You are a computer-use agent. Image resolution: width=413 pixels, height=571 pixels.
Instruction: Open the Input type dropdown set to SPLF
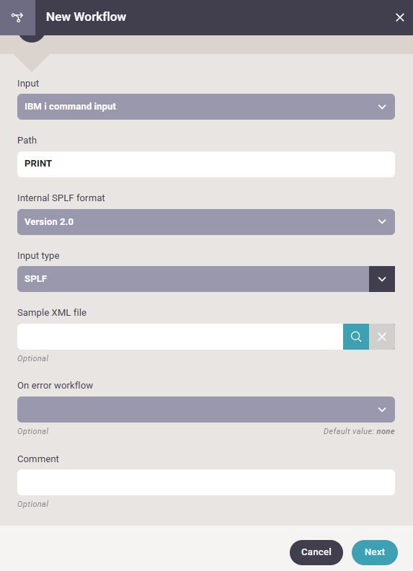[x=193, y=279]
